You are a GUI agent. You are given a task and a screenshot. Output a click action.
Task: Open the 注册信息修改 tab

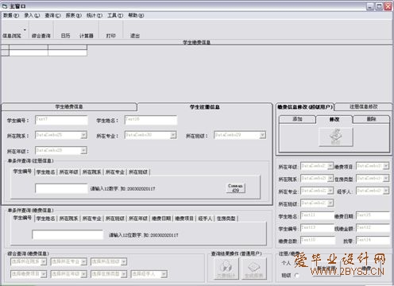click(x=364, y=106)
